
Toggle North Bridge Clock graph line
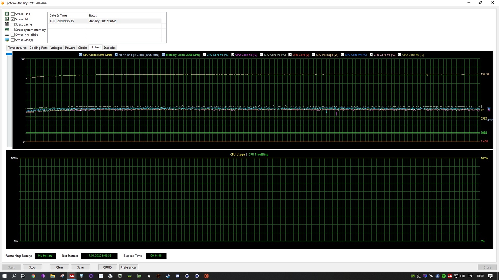[116, 55]
